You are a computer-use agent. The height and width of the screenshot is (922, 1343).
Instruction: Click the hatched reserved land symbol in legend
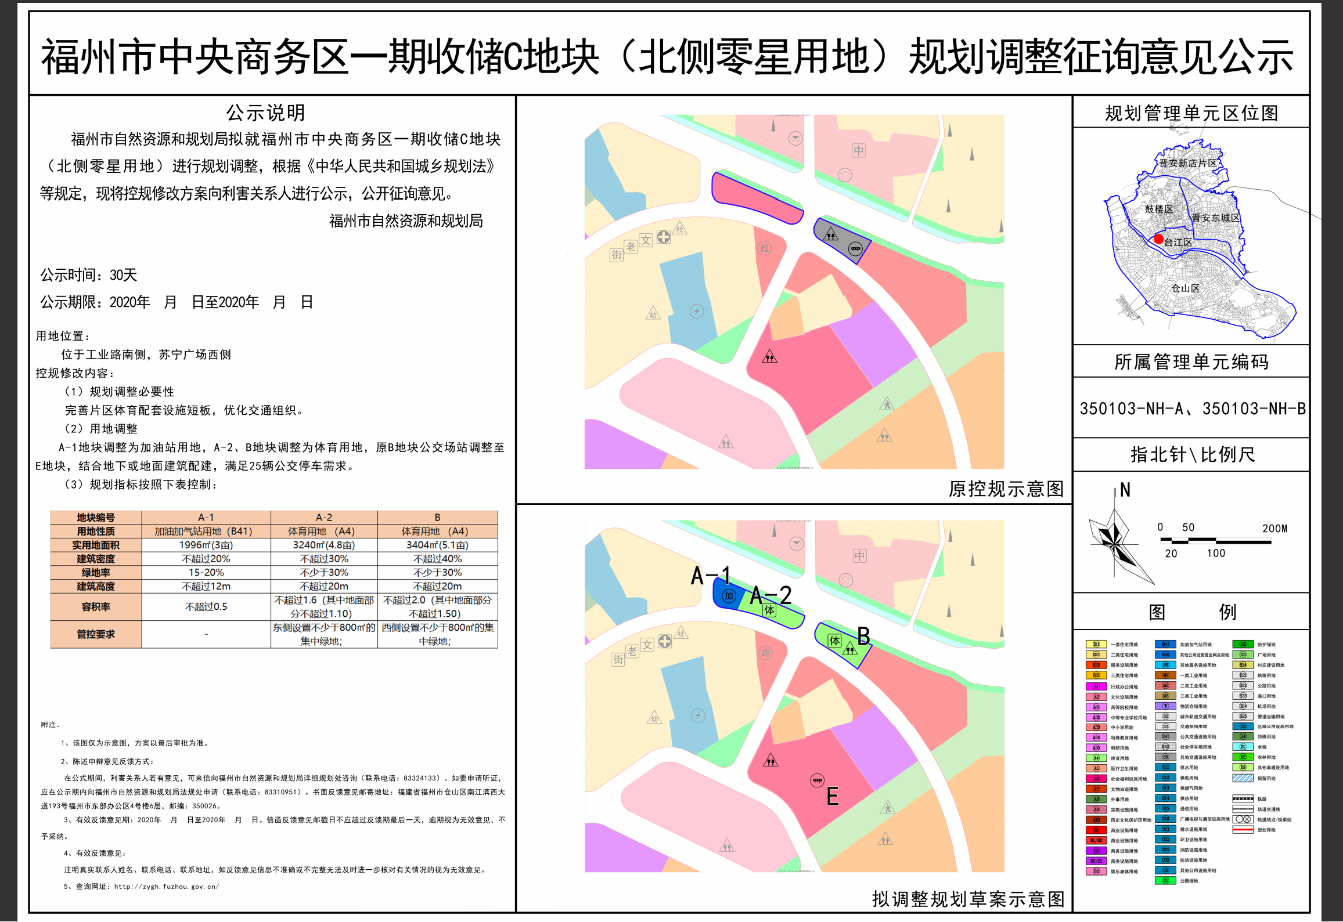pos(1243,778)
